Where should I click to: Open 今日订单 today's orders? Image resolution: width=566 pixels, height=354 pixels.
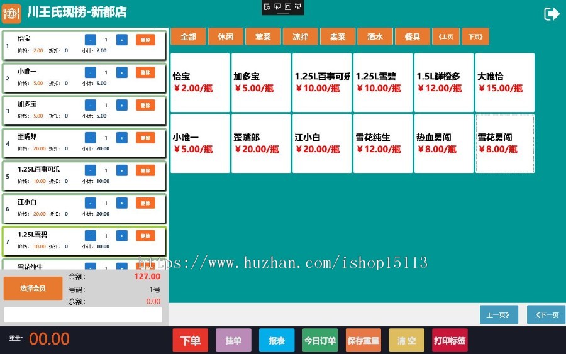click(320, 340)
